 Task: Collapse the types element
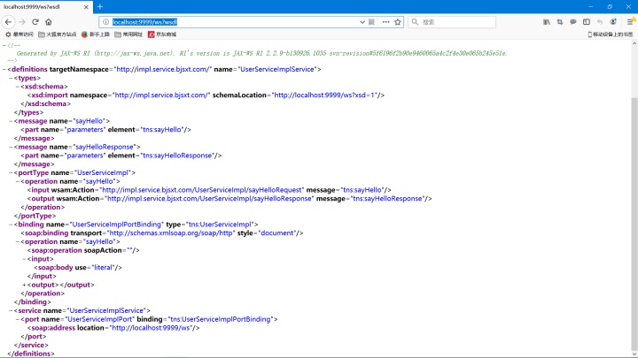[x=11, y=78]
